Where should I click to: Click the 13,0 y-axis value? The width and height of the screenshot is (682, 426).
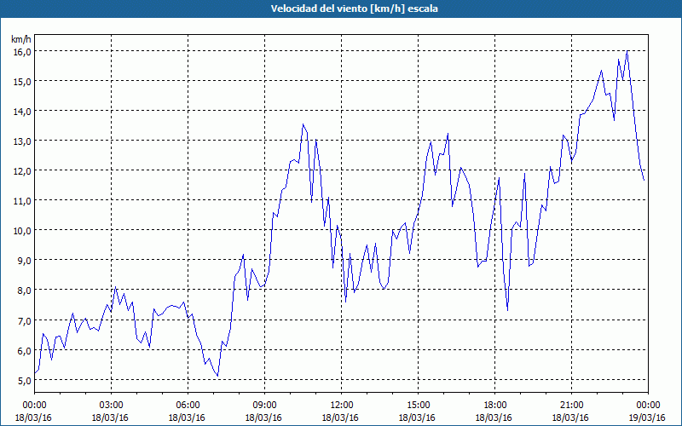pos(22,141)
